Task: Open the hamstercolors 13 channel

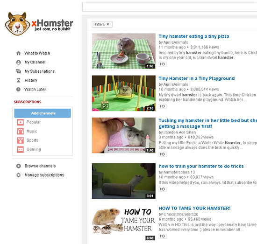Action: [179, 172]
